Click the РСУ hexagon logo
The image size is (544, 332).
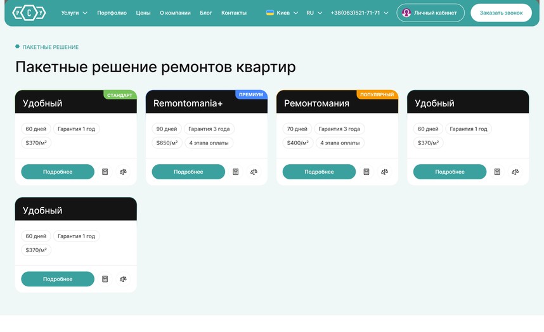(29, 13)
